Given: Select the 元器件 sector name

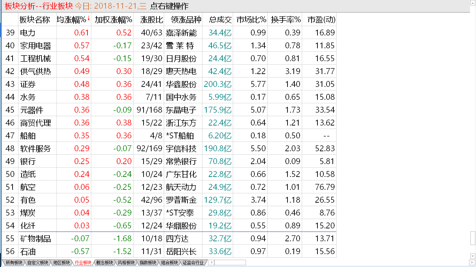Looking at the screenshot, I should (31, 110).
